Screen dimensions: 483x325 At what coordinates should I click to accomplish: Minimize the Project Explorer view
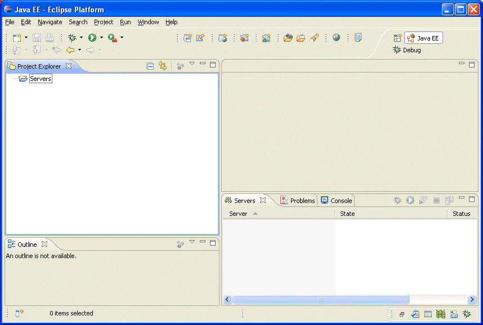(203, 63)
